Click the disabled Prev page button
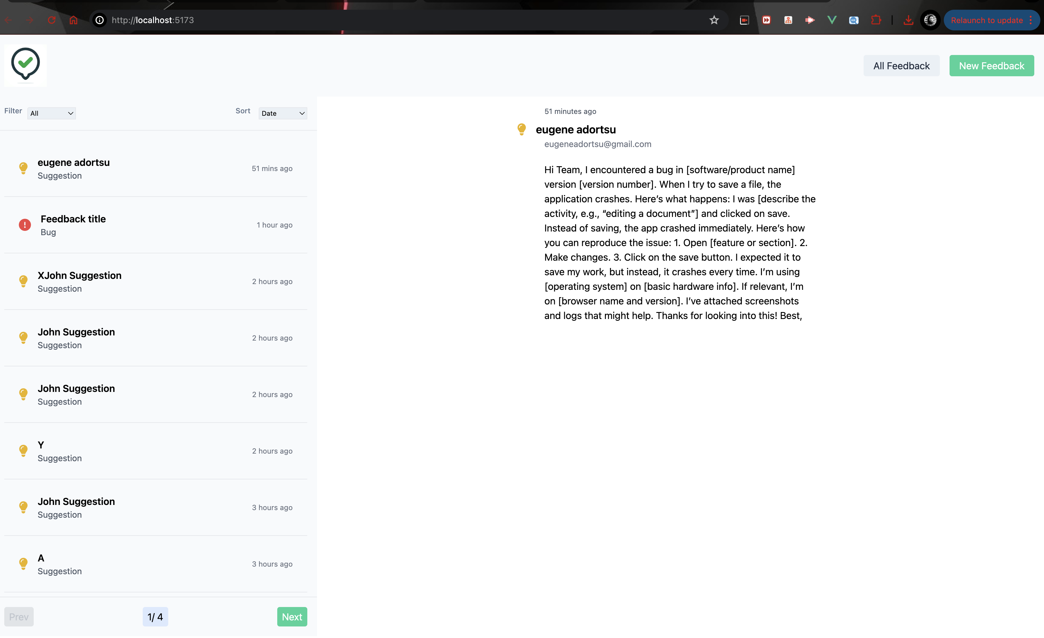The image size is (1044, 638). coord(19,617)
